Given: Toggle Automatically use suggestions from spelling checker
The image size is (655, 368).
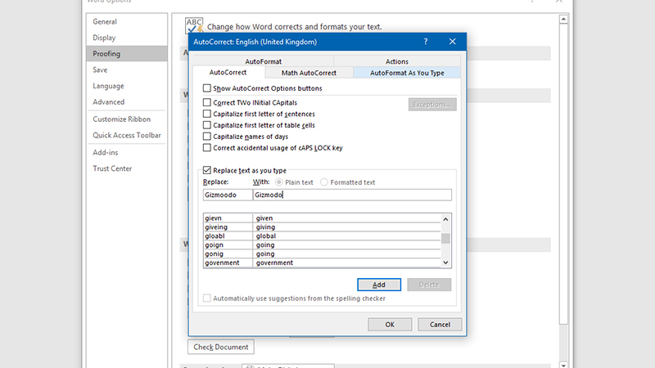Looking at the screenshot, I should pos(207,298).
